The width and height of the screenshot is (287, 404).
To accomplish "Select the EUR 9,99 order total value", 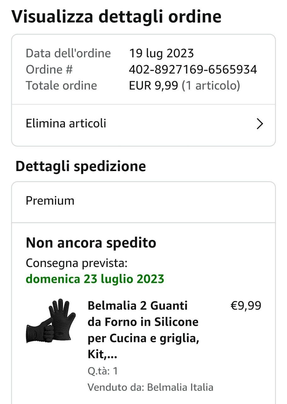I will (x=154, y=86).
